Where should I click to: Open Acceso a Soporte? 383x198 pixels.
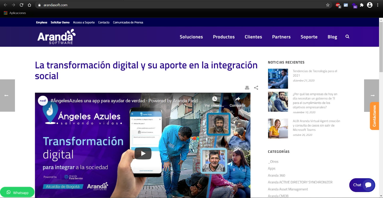coord(84,22)
